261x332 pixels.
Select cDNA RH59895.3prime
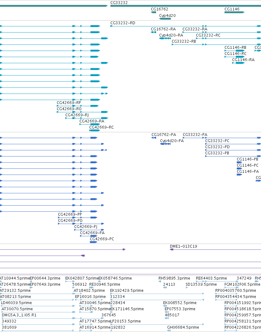174,278
